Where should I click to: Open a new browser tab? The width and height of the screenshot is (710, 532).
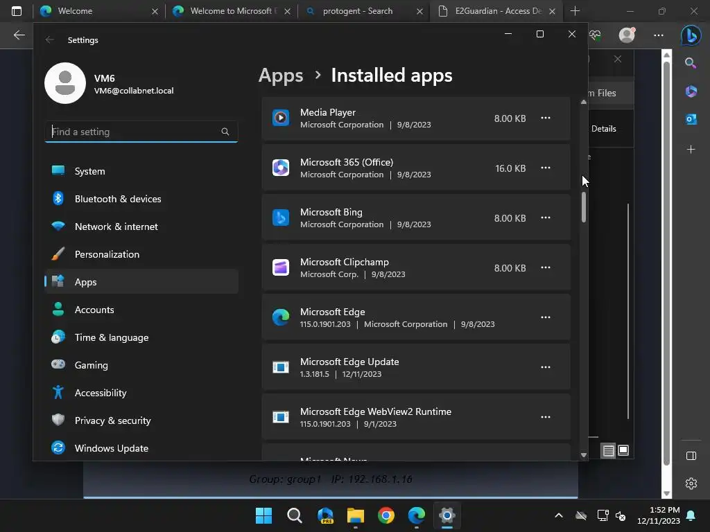click(575, 11)
